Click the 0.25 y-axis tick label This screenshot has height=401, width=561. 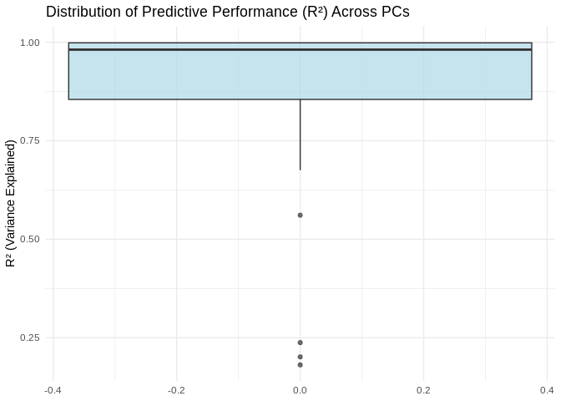30,338
